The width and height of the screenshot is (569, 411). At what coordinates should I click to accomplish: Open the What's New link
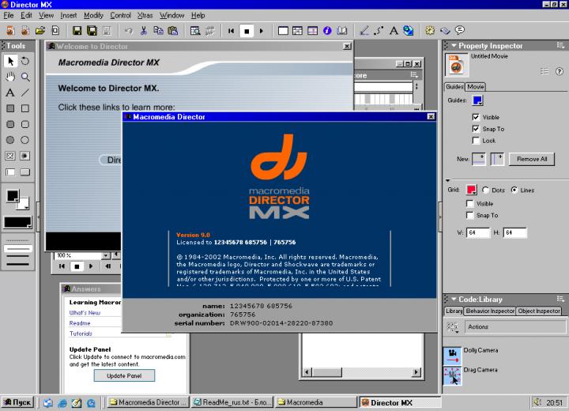pos(85,313)
